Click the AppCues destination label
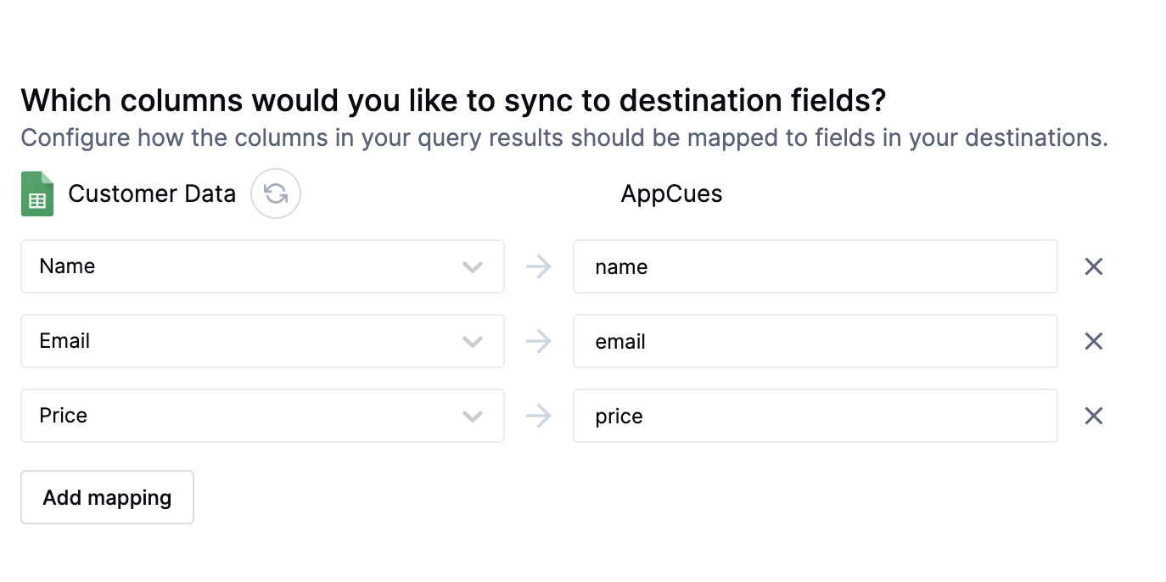The height and width of the screenshot is (582, 1166). point(672,194)
